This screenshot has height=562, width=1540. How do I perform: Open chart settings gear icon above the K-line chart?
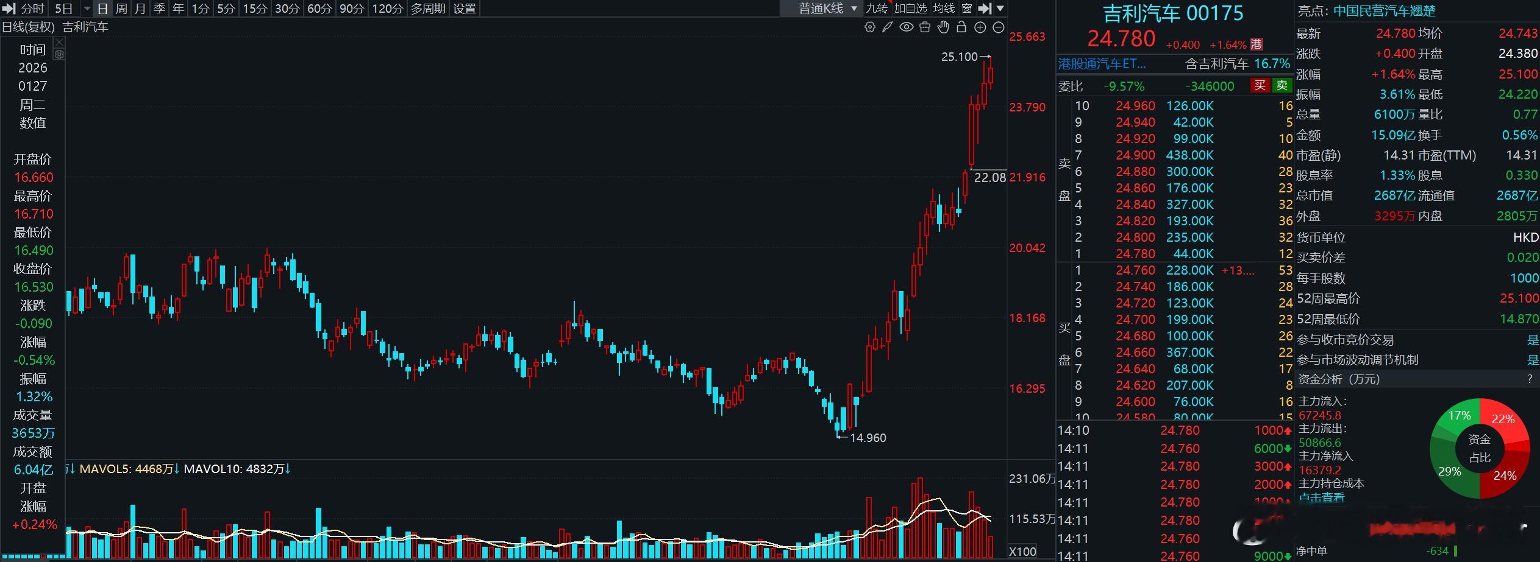pos(870,27)
